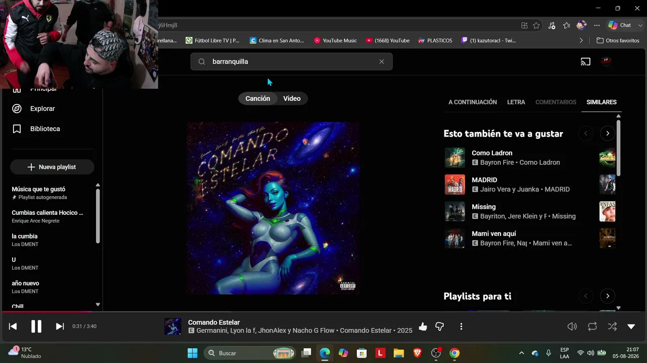Click the Missing song title
The height and width of the screenshot is (363, 647).
click(484, 207)
